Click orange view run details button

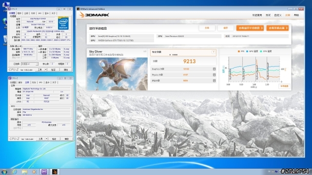(250, 28)
